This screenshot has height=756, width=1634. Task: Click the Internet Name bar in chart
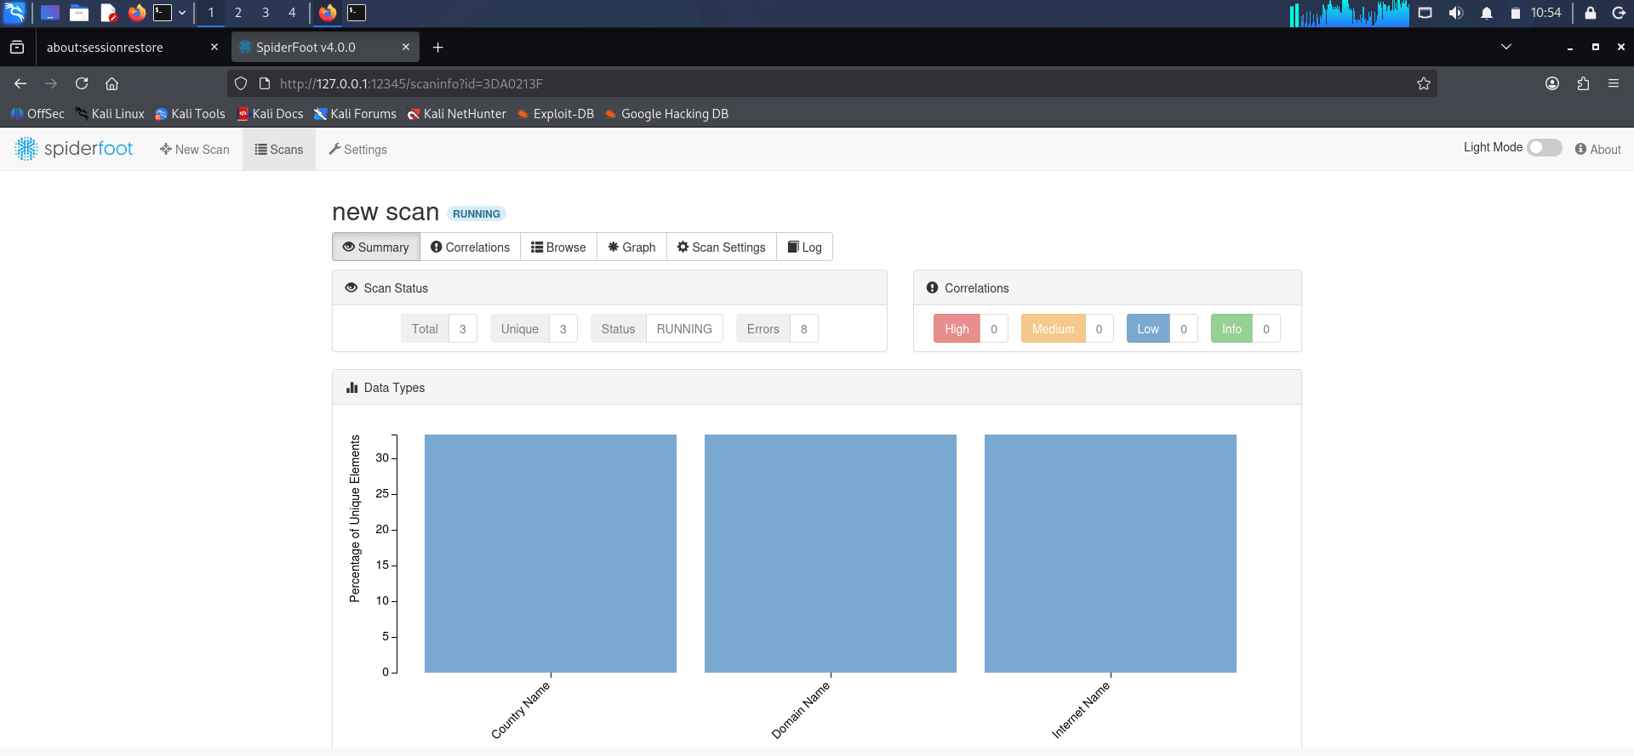point(1111,554)
